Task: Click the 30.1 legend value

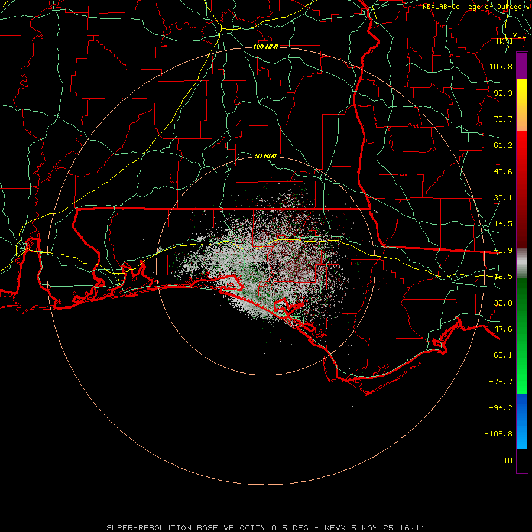Action: [x=503, y=198]
